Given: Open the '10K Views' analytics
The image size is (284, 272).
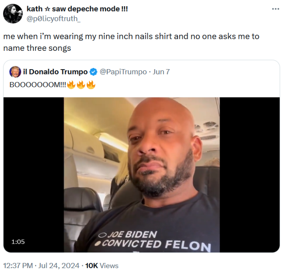Looking at the screenshot, I should click(x=102, y=265).
